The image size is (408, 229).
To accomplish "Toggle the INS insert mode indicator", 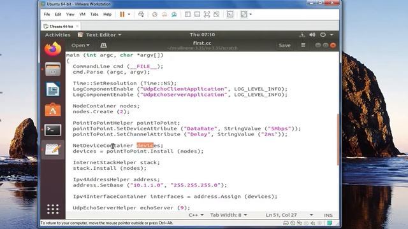I will coord(328,215).
